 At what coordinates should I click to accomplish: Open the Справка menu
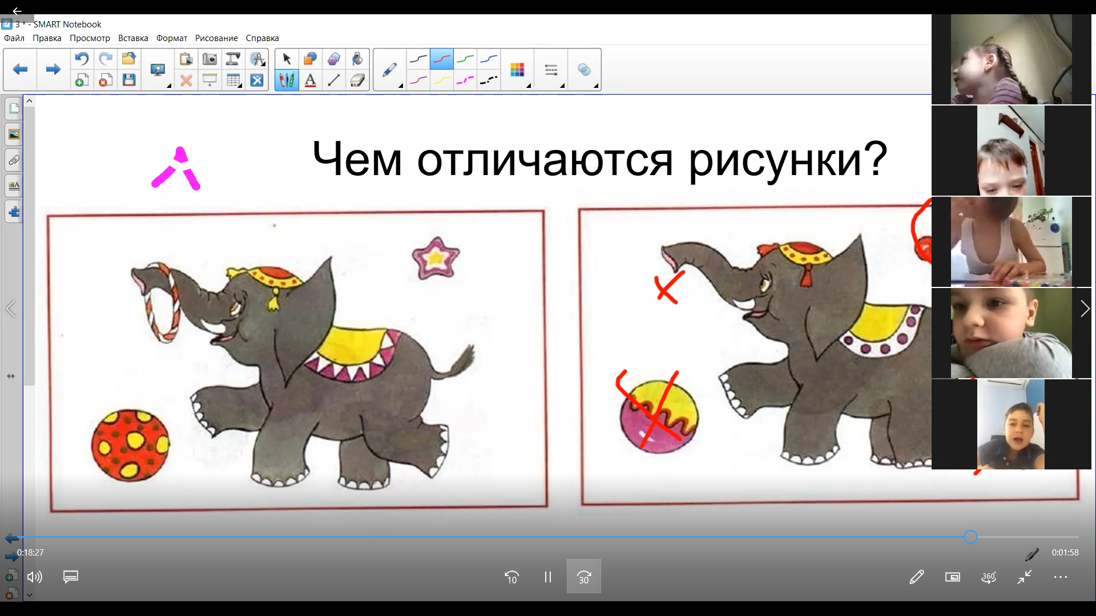click(263, 38)
